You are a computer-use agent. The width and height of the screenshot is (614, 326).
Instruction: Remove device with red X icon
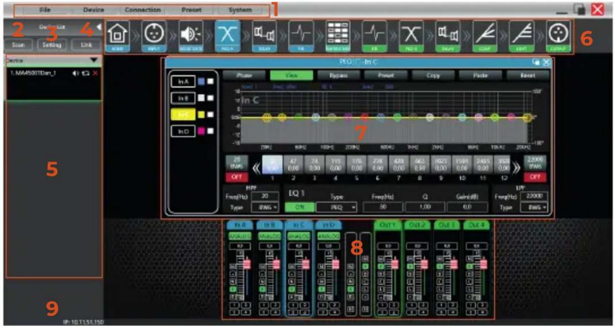95,74
